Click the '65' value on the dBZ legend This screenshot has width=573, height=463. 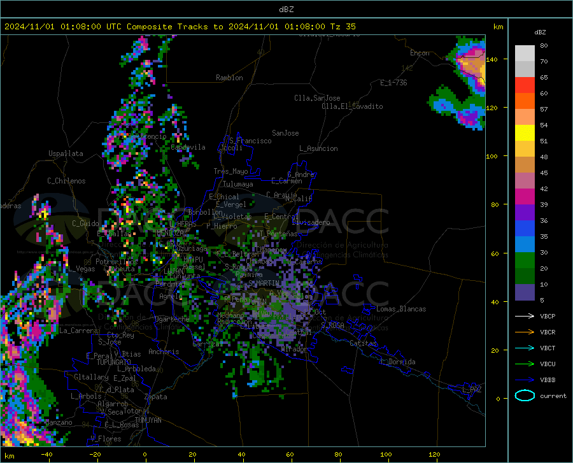544,77
